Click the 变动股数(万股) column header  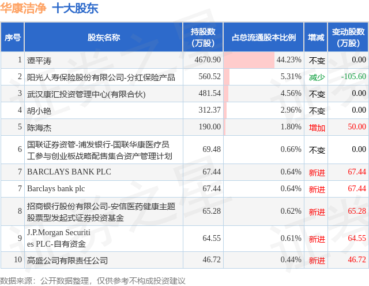(348, 37)
